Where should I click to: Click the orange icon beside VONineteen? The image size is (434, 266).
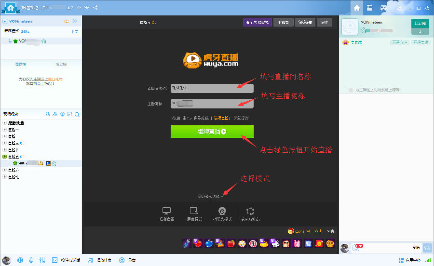click(x=67, y=21)
